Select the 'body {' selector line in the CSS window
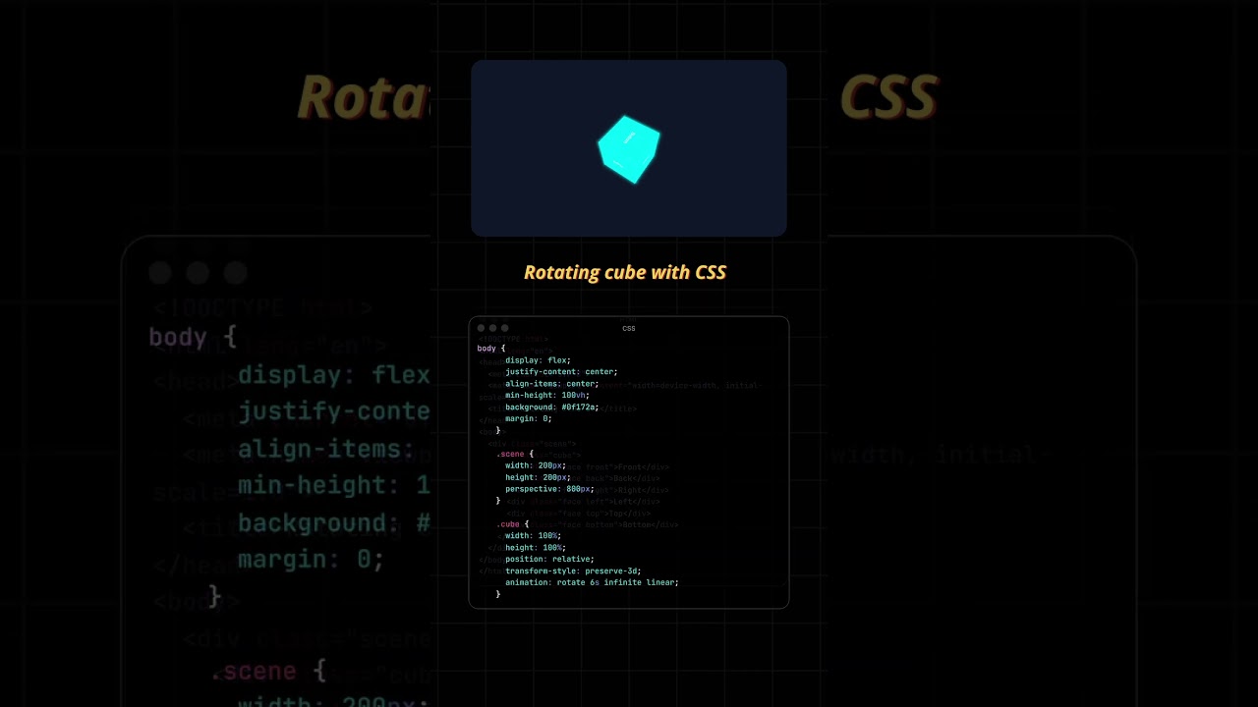Screen dimensions: 1258x707 [x=491, y=349]
